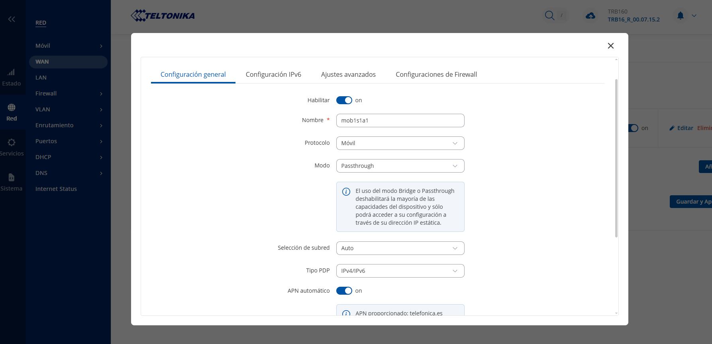Click the dialog's vertical scrollbar
The height and width of the screenshot is (344, 712).
[616, 159]
